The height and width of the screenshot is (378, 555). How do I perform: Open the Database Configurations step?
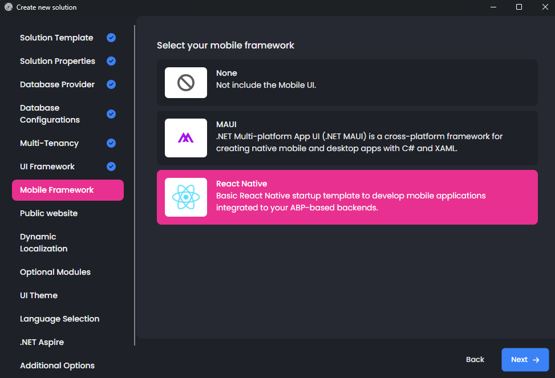coord(50,114)
